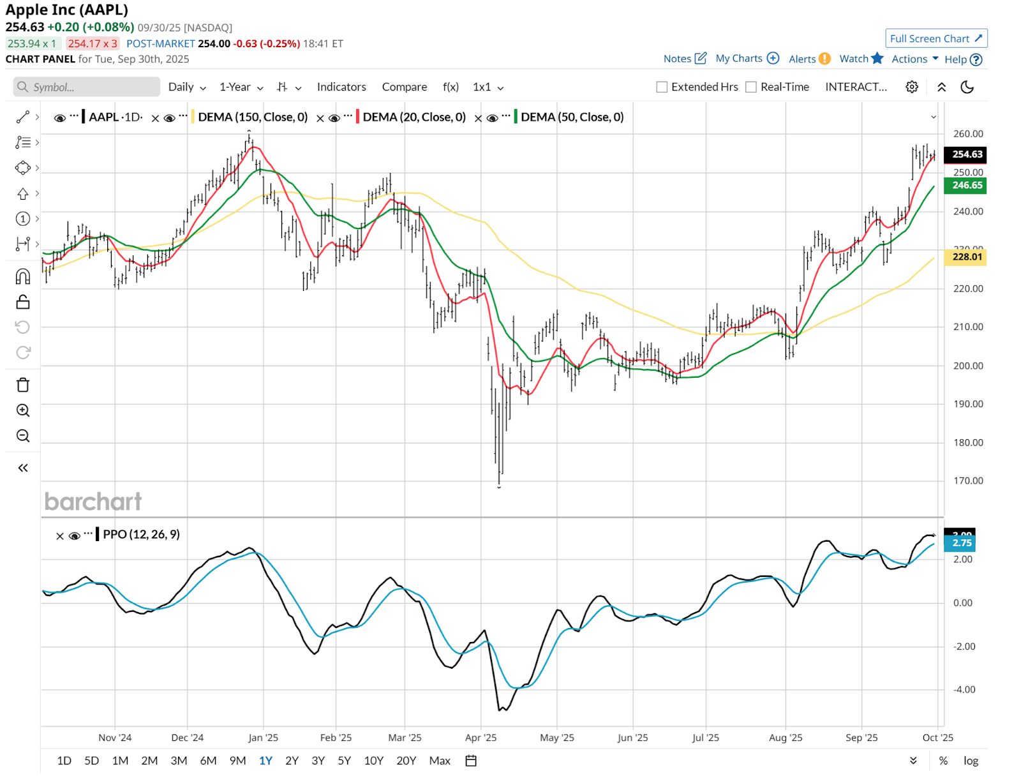Click the Symbol search field
Image resolution: width=1021 pixels, height=776 pixels.
click(87, 87)
